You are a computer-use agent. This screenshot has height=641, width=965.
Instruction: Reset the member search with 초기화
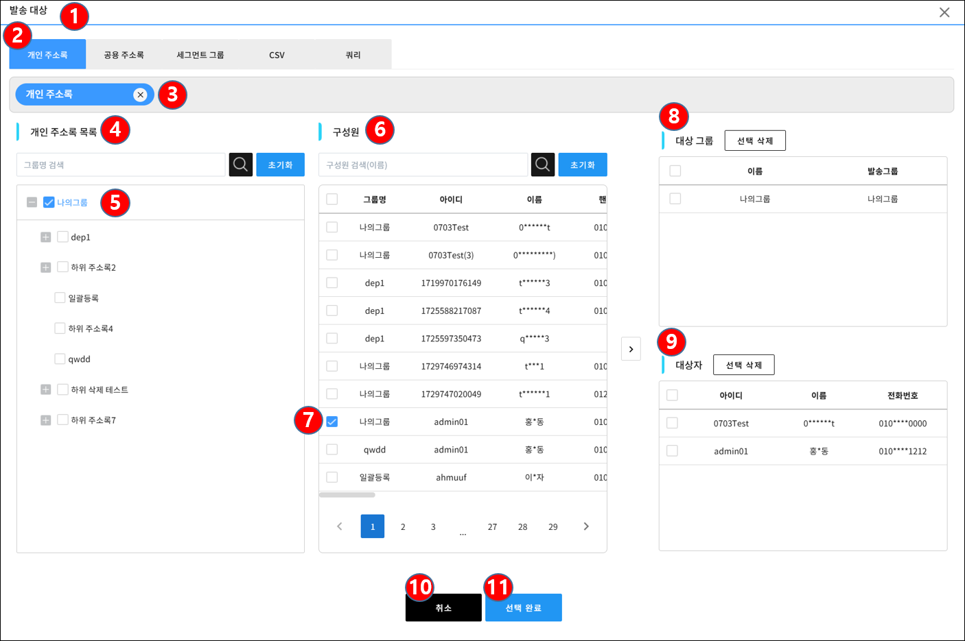[583, 165]
